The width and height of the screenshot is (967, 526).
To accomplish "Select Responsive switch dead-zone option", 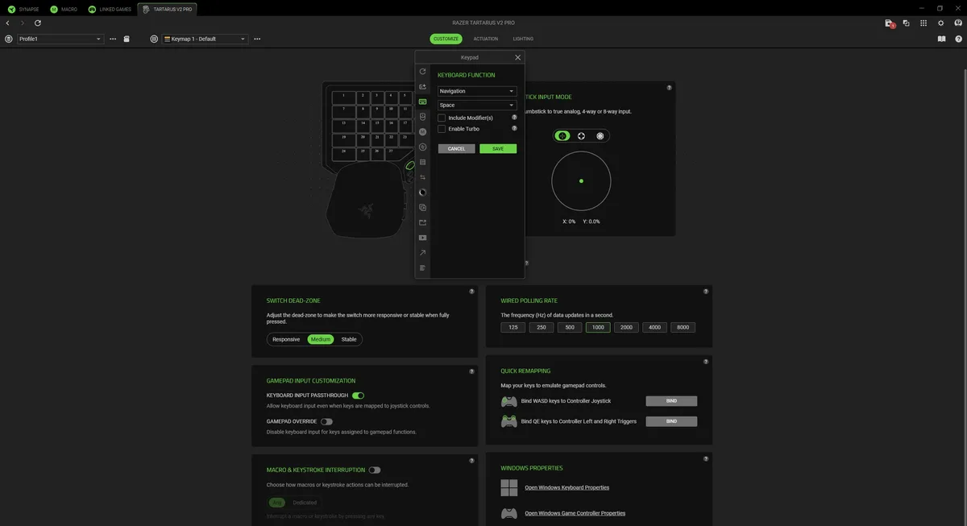I will pyautogui.click(x=286, y=339).
